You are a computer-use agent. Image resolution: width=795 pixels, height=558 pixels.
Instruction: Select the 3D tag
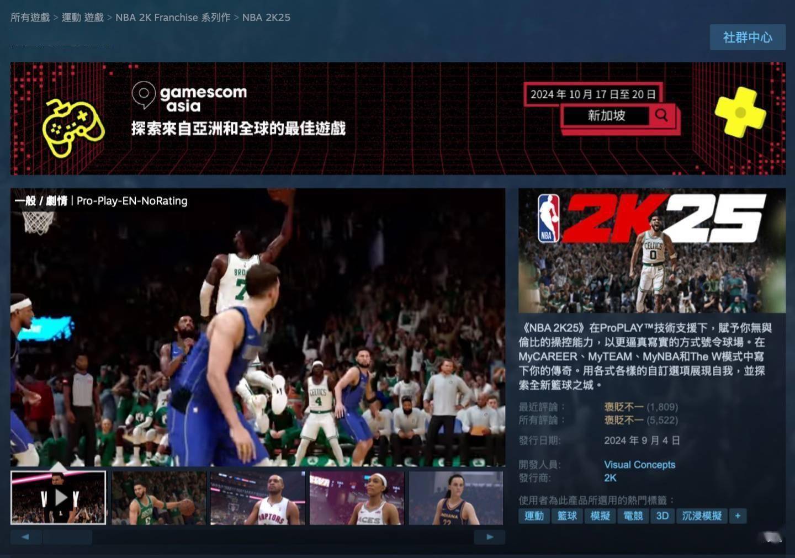[662, 516]
